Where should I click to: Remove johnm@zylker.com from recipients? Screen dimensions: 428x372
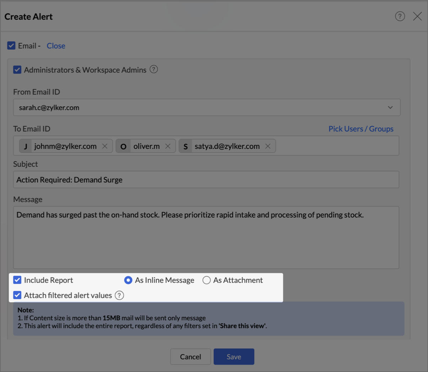point(105,146)
